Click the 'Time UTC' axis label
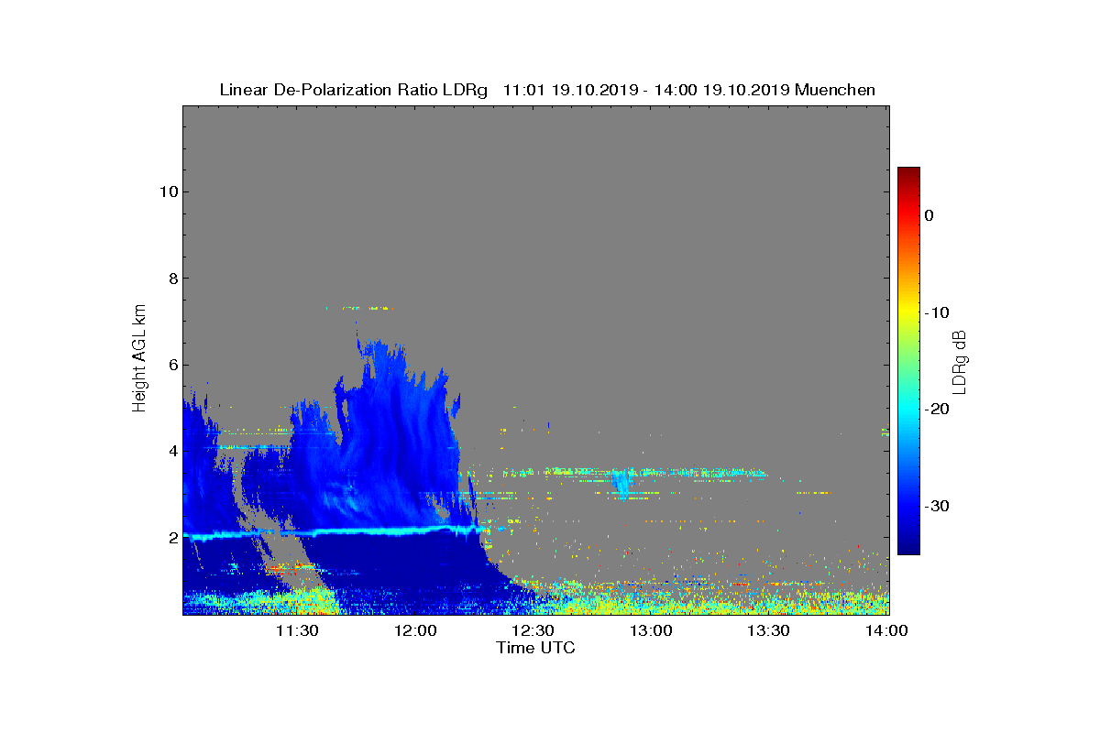This screenshot has height=733, width=1100. 535,648
